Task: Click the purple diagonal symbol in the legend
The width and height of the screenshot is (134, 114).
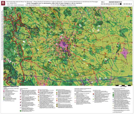Action: click(57, 96)
